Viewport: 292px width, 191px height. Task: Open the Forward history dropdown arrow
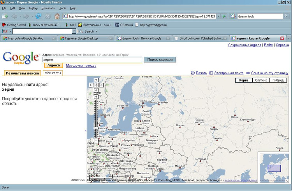tap(32, 16)
